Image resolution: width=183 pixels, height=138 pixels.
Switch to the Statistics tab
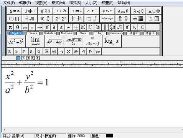49,33
